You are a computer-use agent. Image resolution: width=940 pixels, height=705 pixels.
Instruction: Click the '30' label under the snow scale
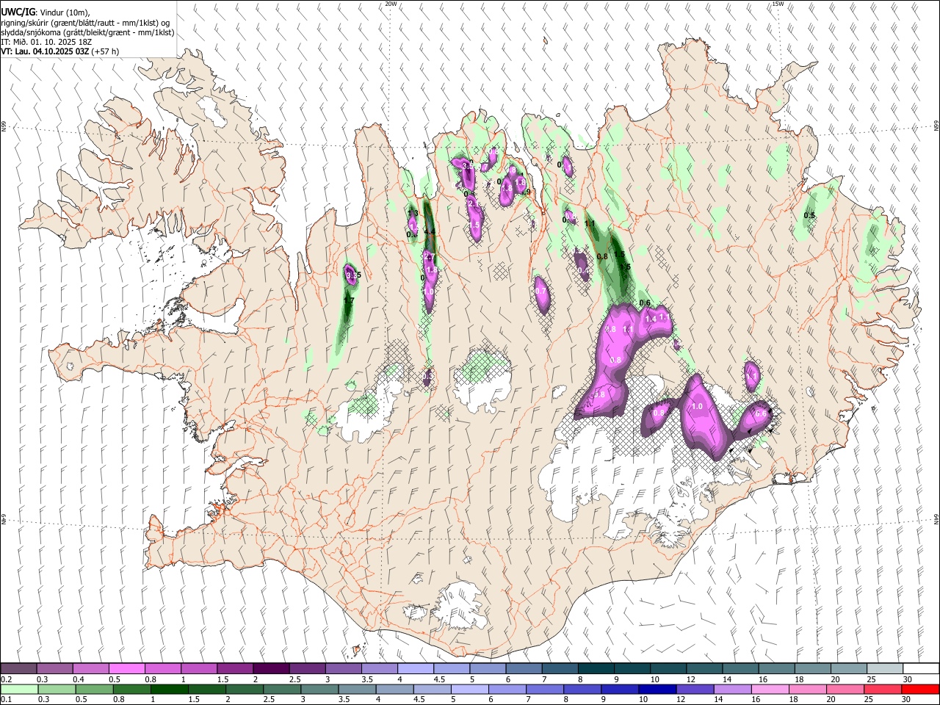(907, 679)
